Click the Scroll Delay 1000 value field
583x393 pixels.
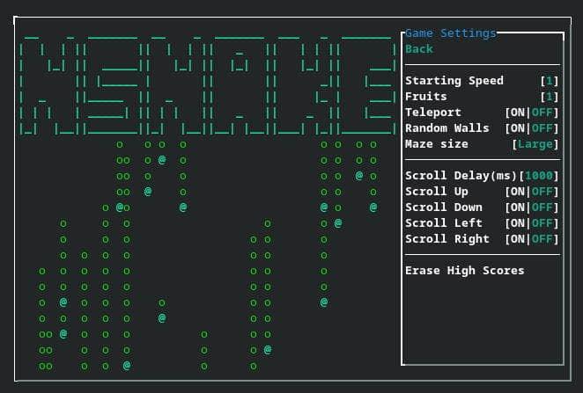(x=539, y=176)
